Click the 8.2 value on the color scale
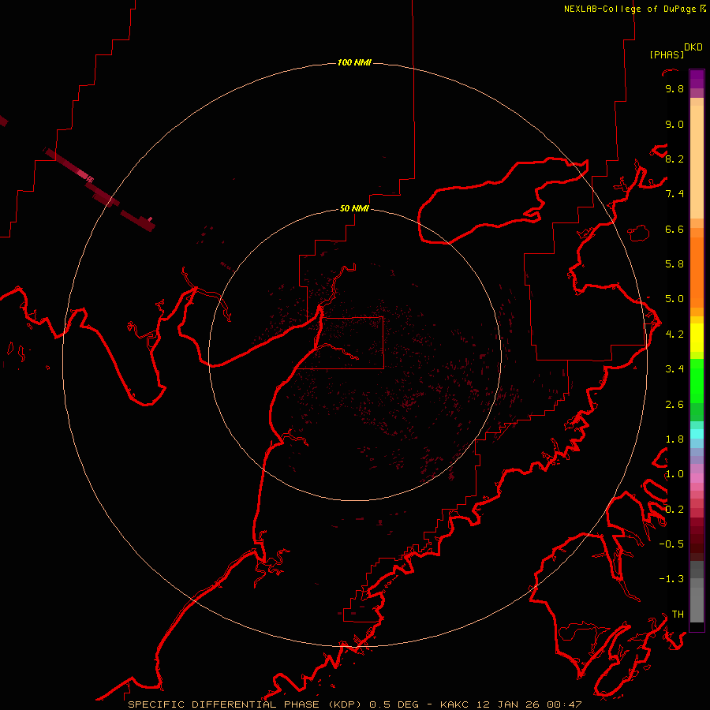Image resolution: width=710 pixels, height=710 pixels. coord(674,159)
